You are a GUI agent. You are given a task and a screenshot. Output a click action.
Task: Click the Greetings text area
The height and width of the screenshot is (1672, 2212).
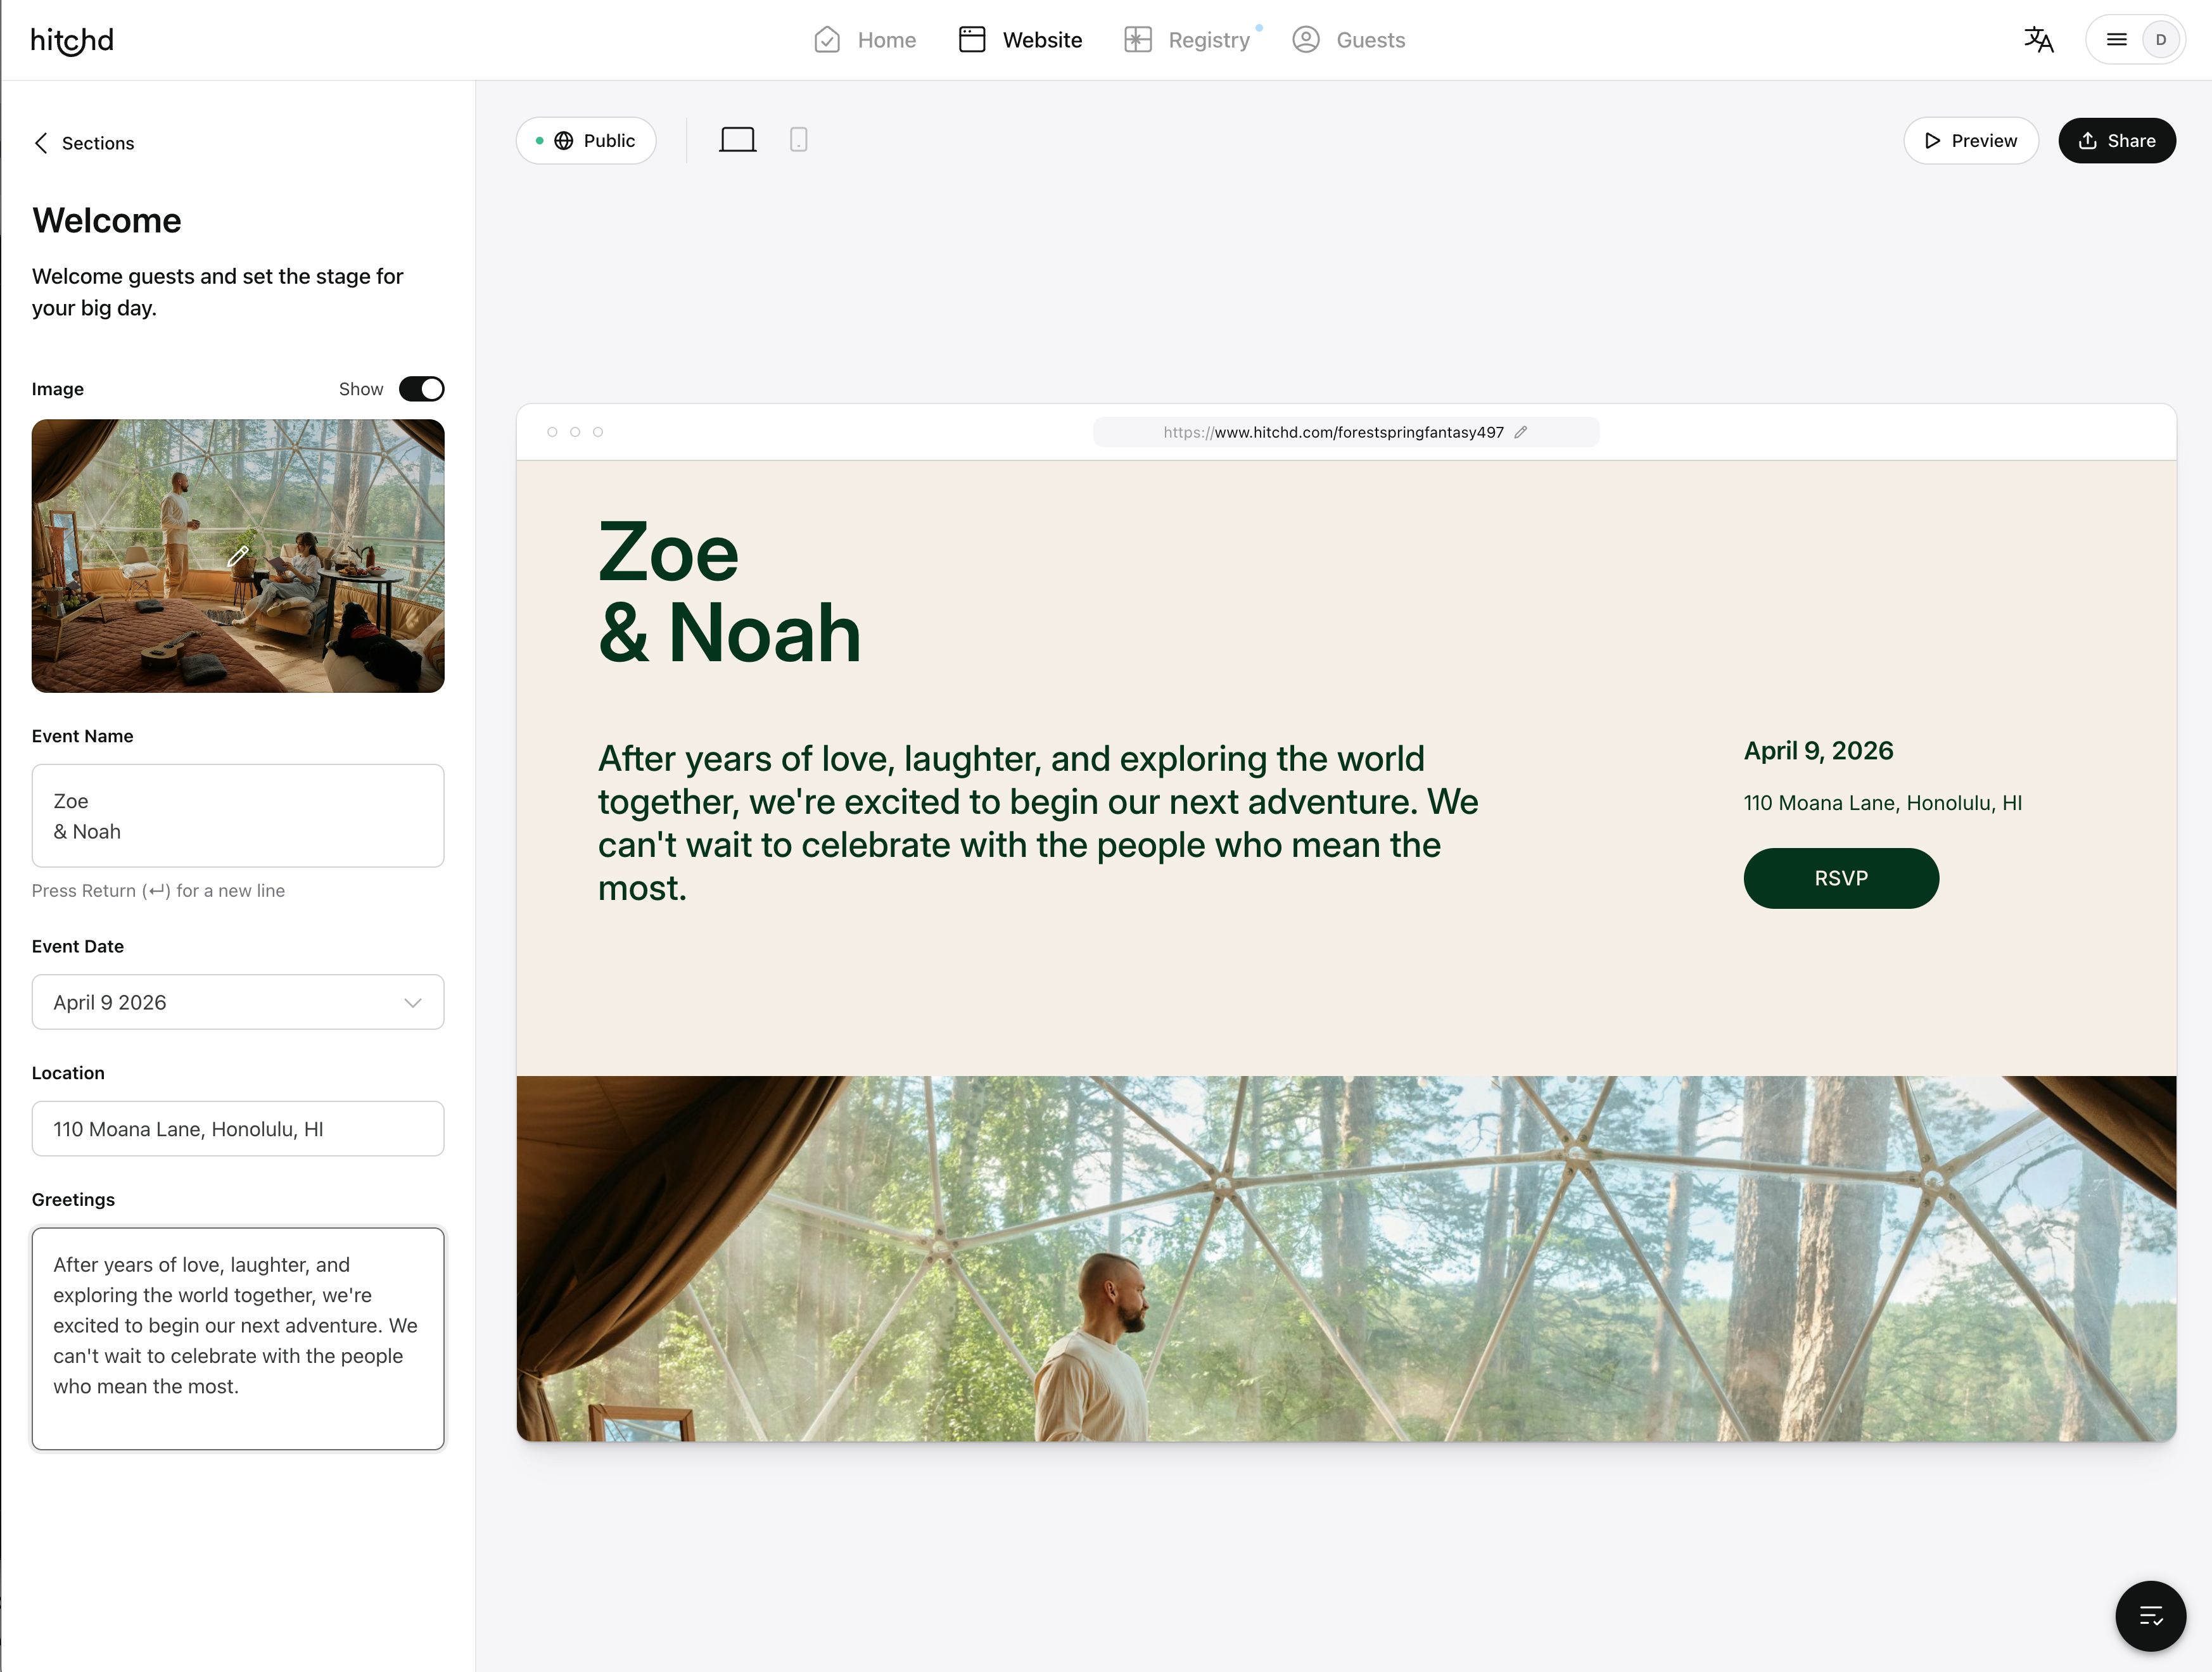tap(238, 1339)
